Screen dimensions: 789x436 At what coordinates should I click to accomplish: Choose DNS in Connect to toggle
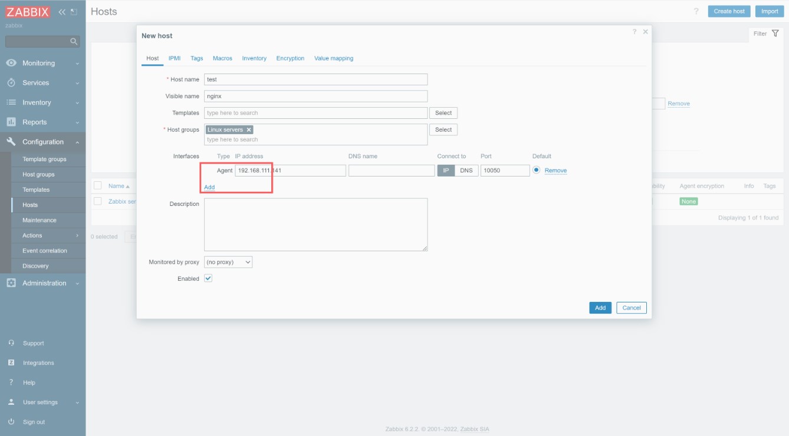tap(466, 171)
